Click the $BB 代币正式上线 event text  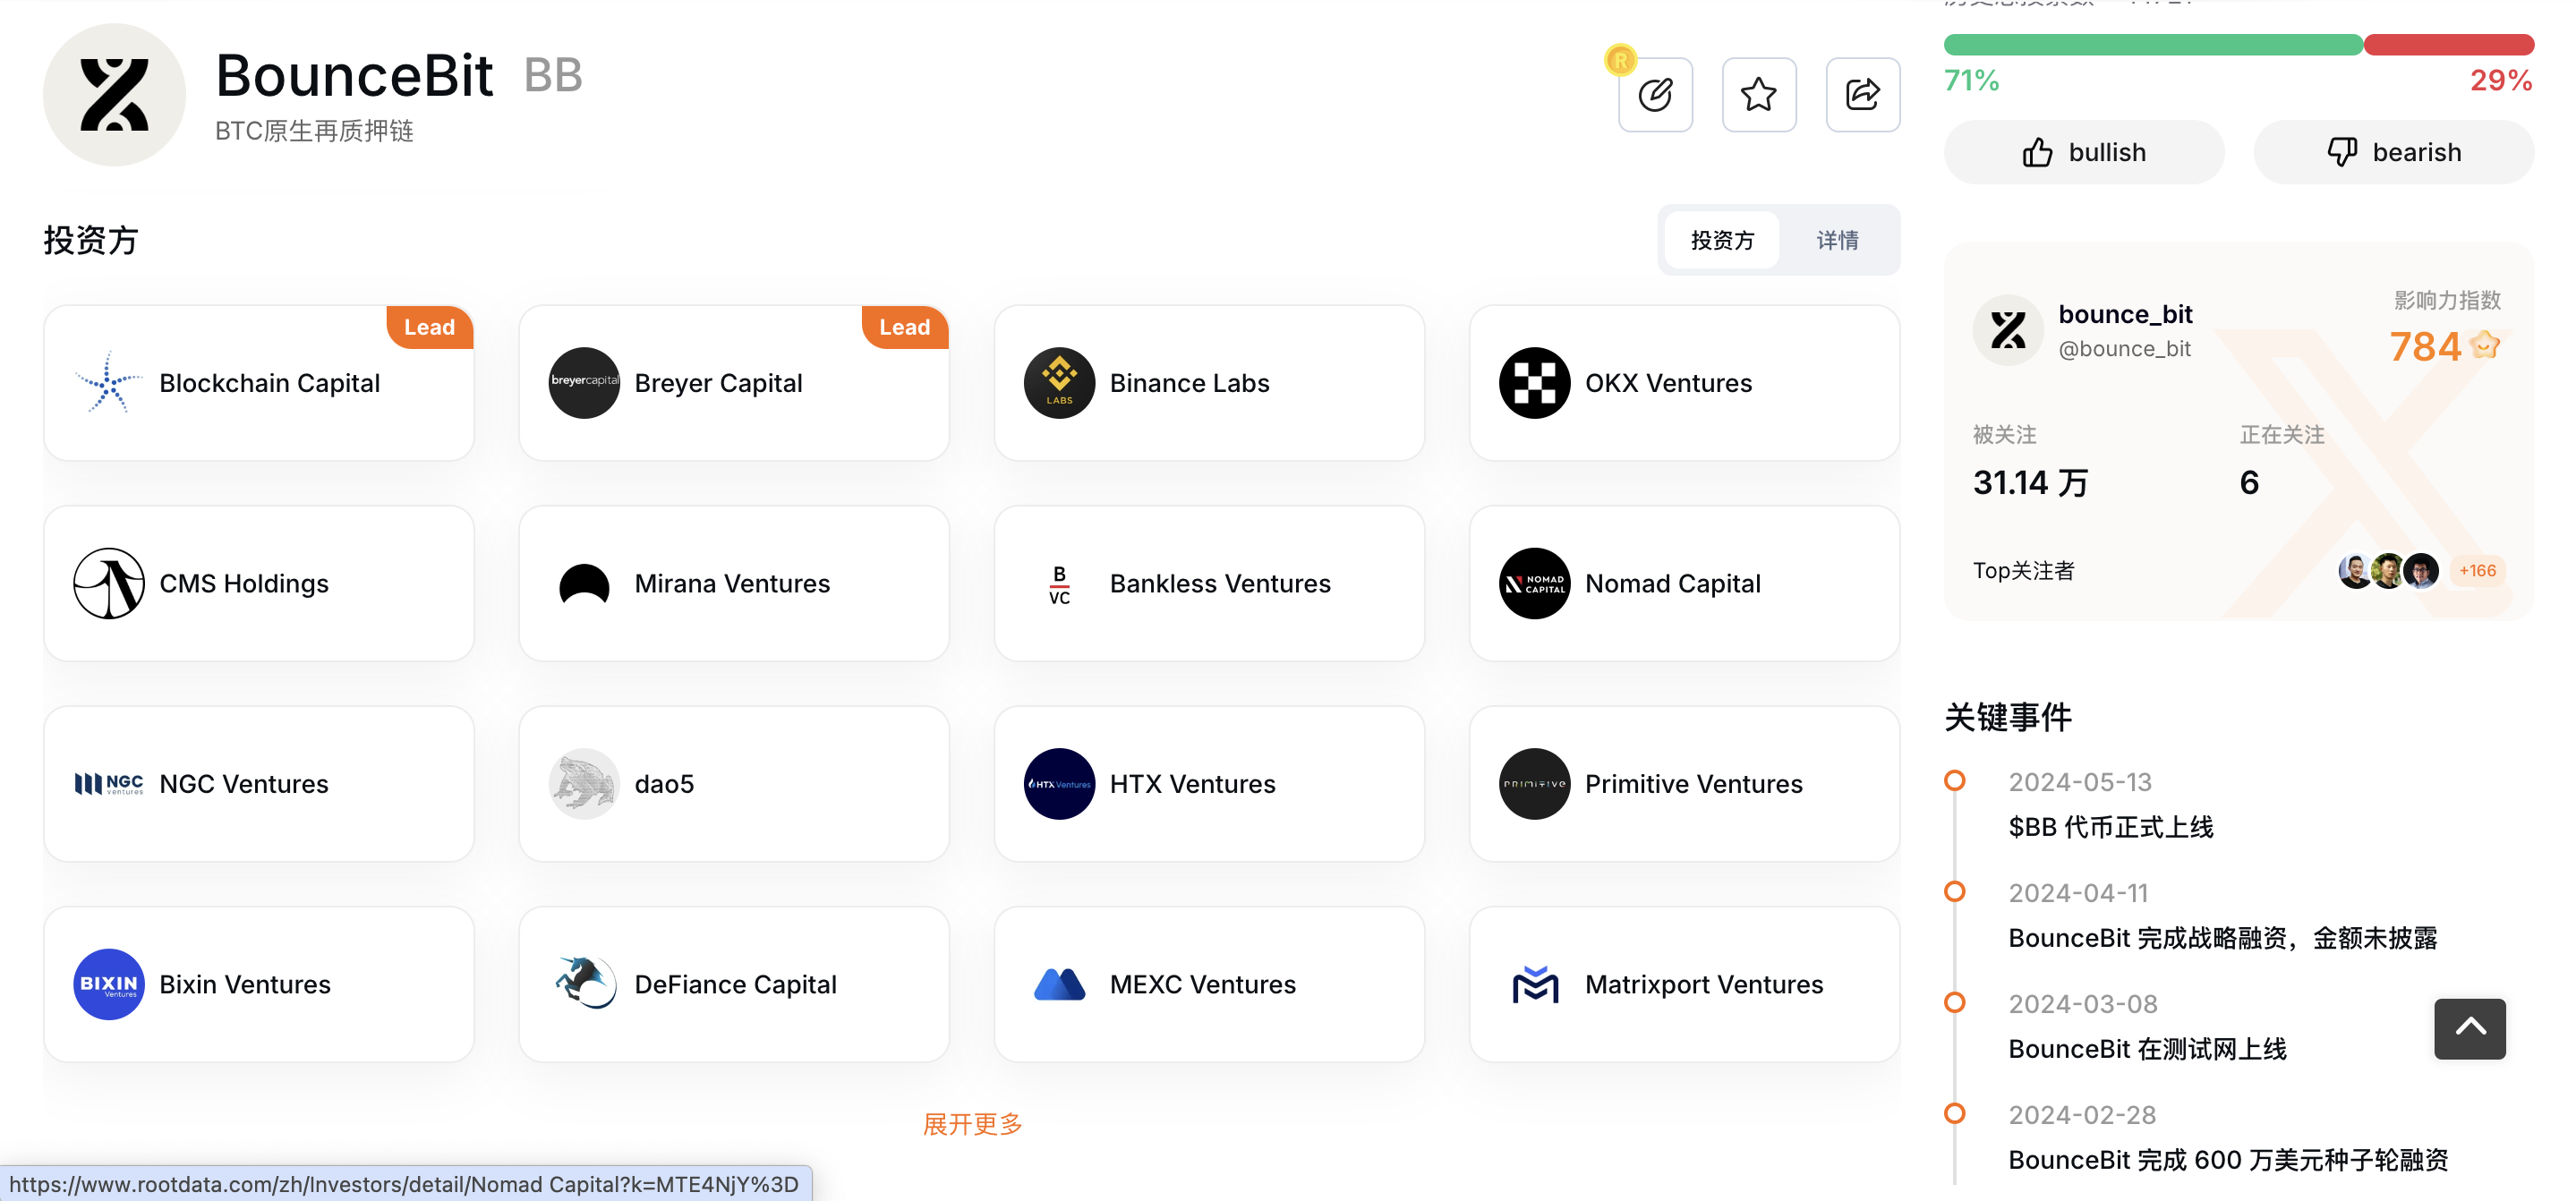pyautogui.click(x=2110, y=827)
